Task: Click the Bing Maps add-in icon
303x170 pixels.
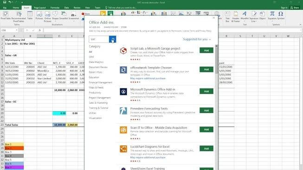Action: pos(103,13)
